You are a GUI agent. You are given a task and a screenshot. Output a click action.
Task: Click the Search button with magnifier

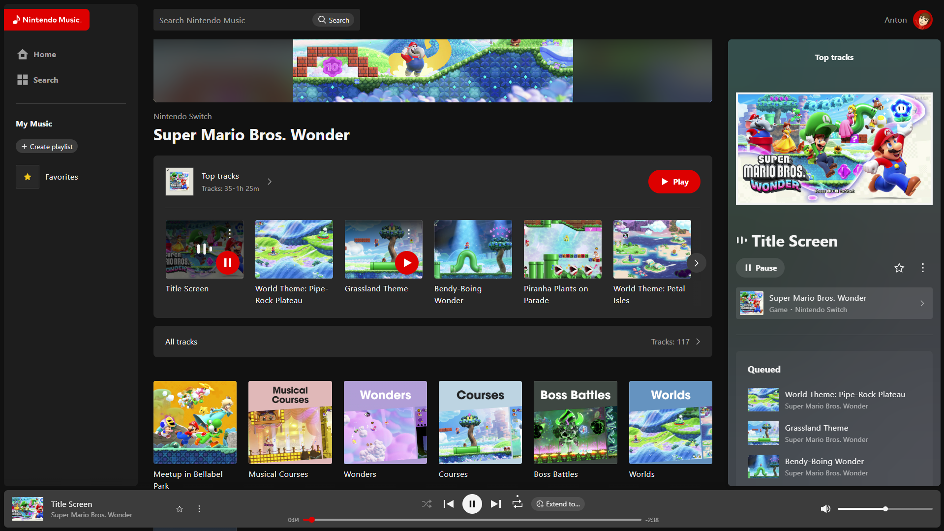click(334, 20)
